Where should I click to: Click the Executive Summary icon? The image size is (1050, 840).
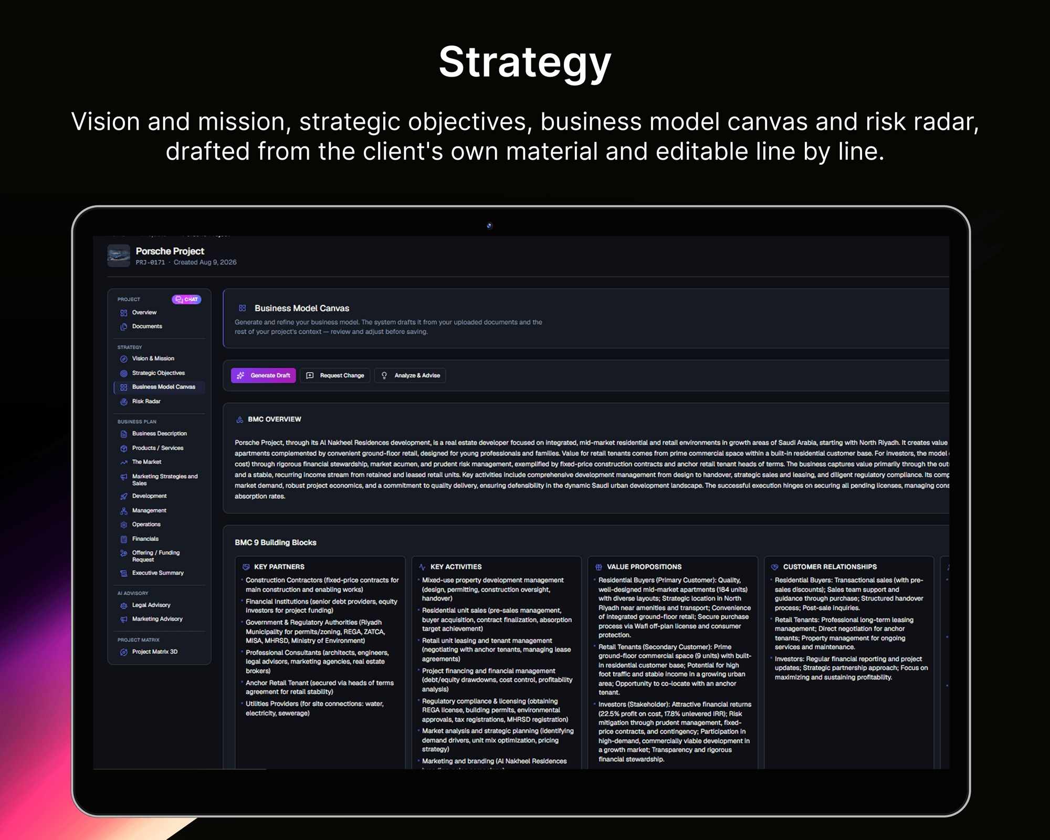click(124, 573)
